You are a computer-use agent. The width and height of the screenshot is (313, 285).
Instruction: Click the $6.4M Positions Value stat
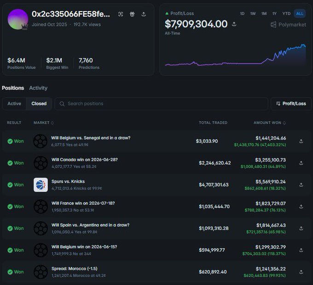click(x=22, y=63)
